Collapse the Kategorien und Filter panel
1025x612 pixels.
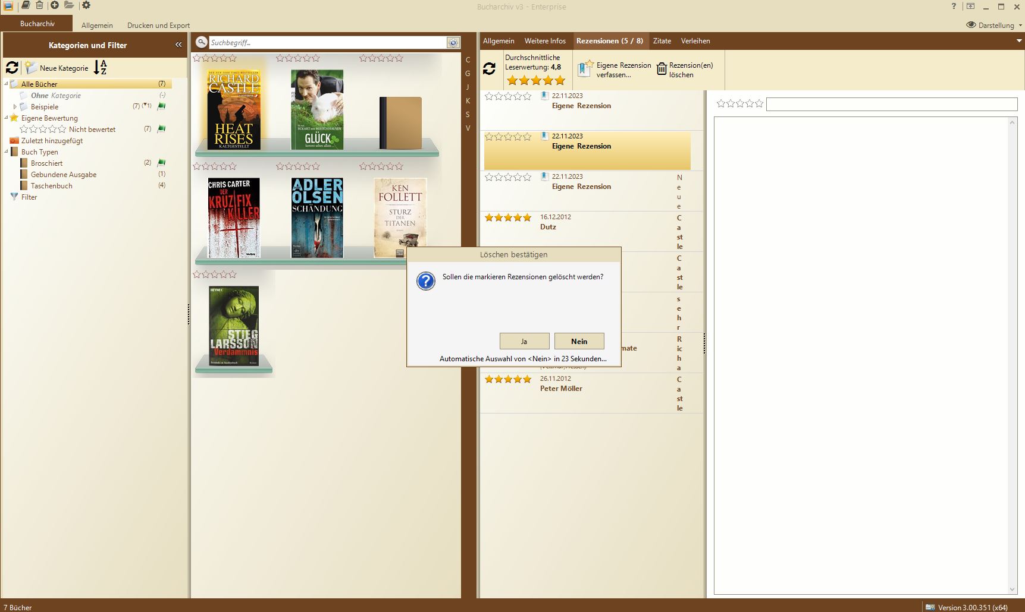[178, 45]
